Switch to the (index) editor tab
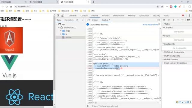 point(94,20)
